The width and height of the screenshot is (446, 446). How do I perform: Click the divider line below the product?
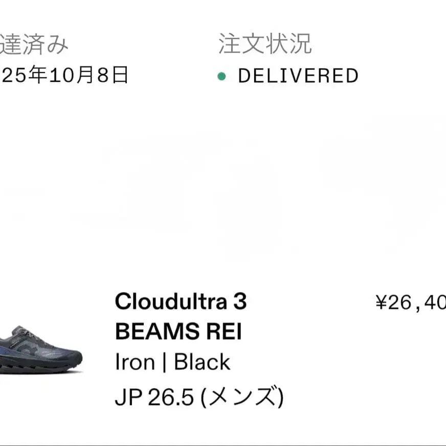[x=223, y=445]
